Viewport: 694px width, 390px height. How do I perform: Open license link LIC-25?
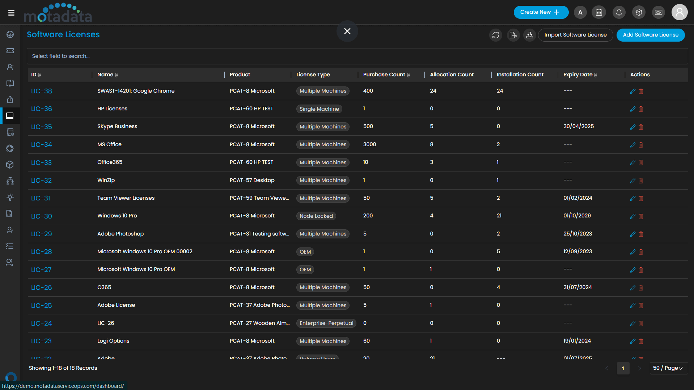coord(42,306)
